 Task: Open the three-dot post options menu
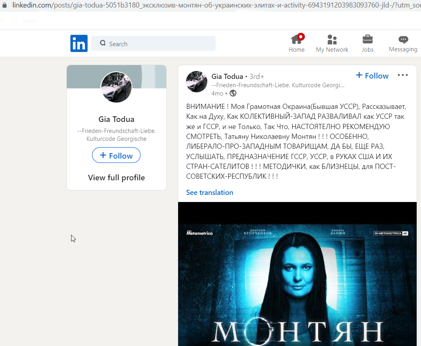coord(403,75)
